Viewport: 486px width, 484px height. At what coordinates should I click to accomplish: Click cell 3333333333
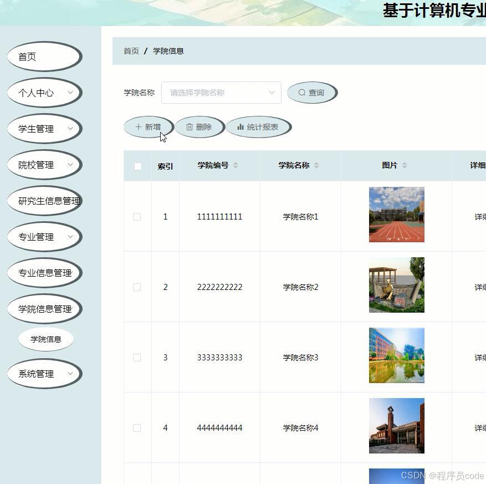pyautogui.click(x=220, y=358)
